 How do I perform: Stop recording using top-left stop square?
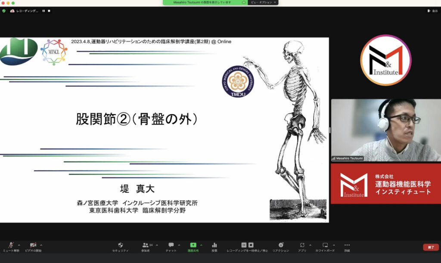pyautogui.click(x=49, y=11)
